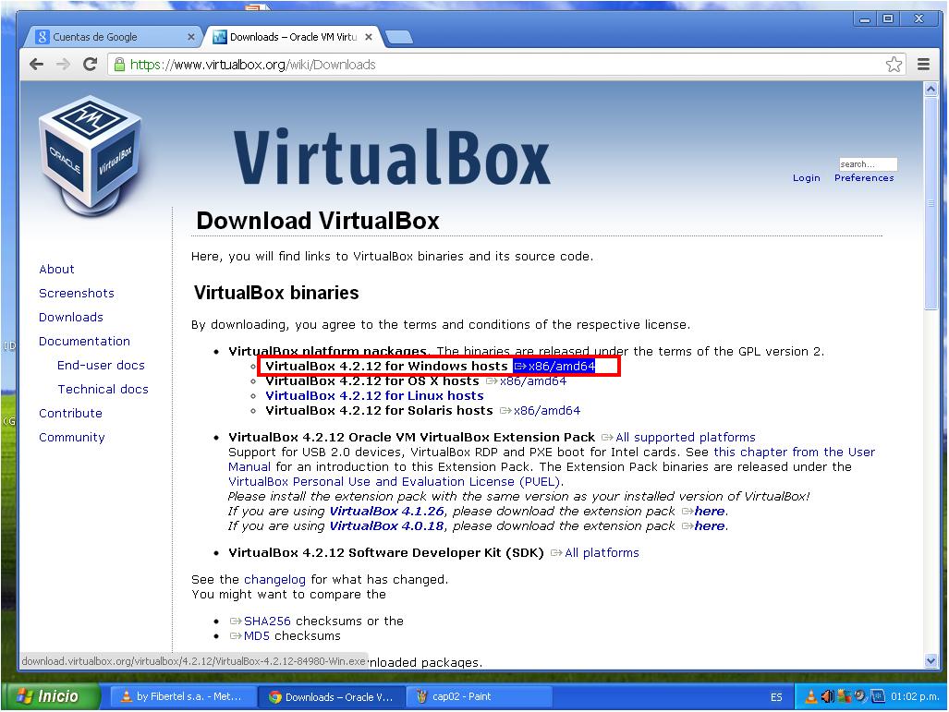Open Technical docs link
The width and height of the screenshot is (949, 712).
coord(103,389)
